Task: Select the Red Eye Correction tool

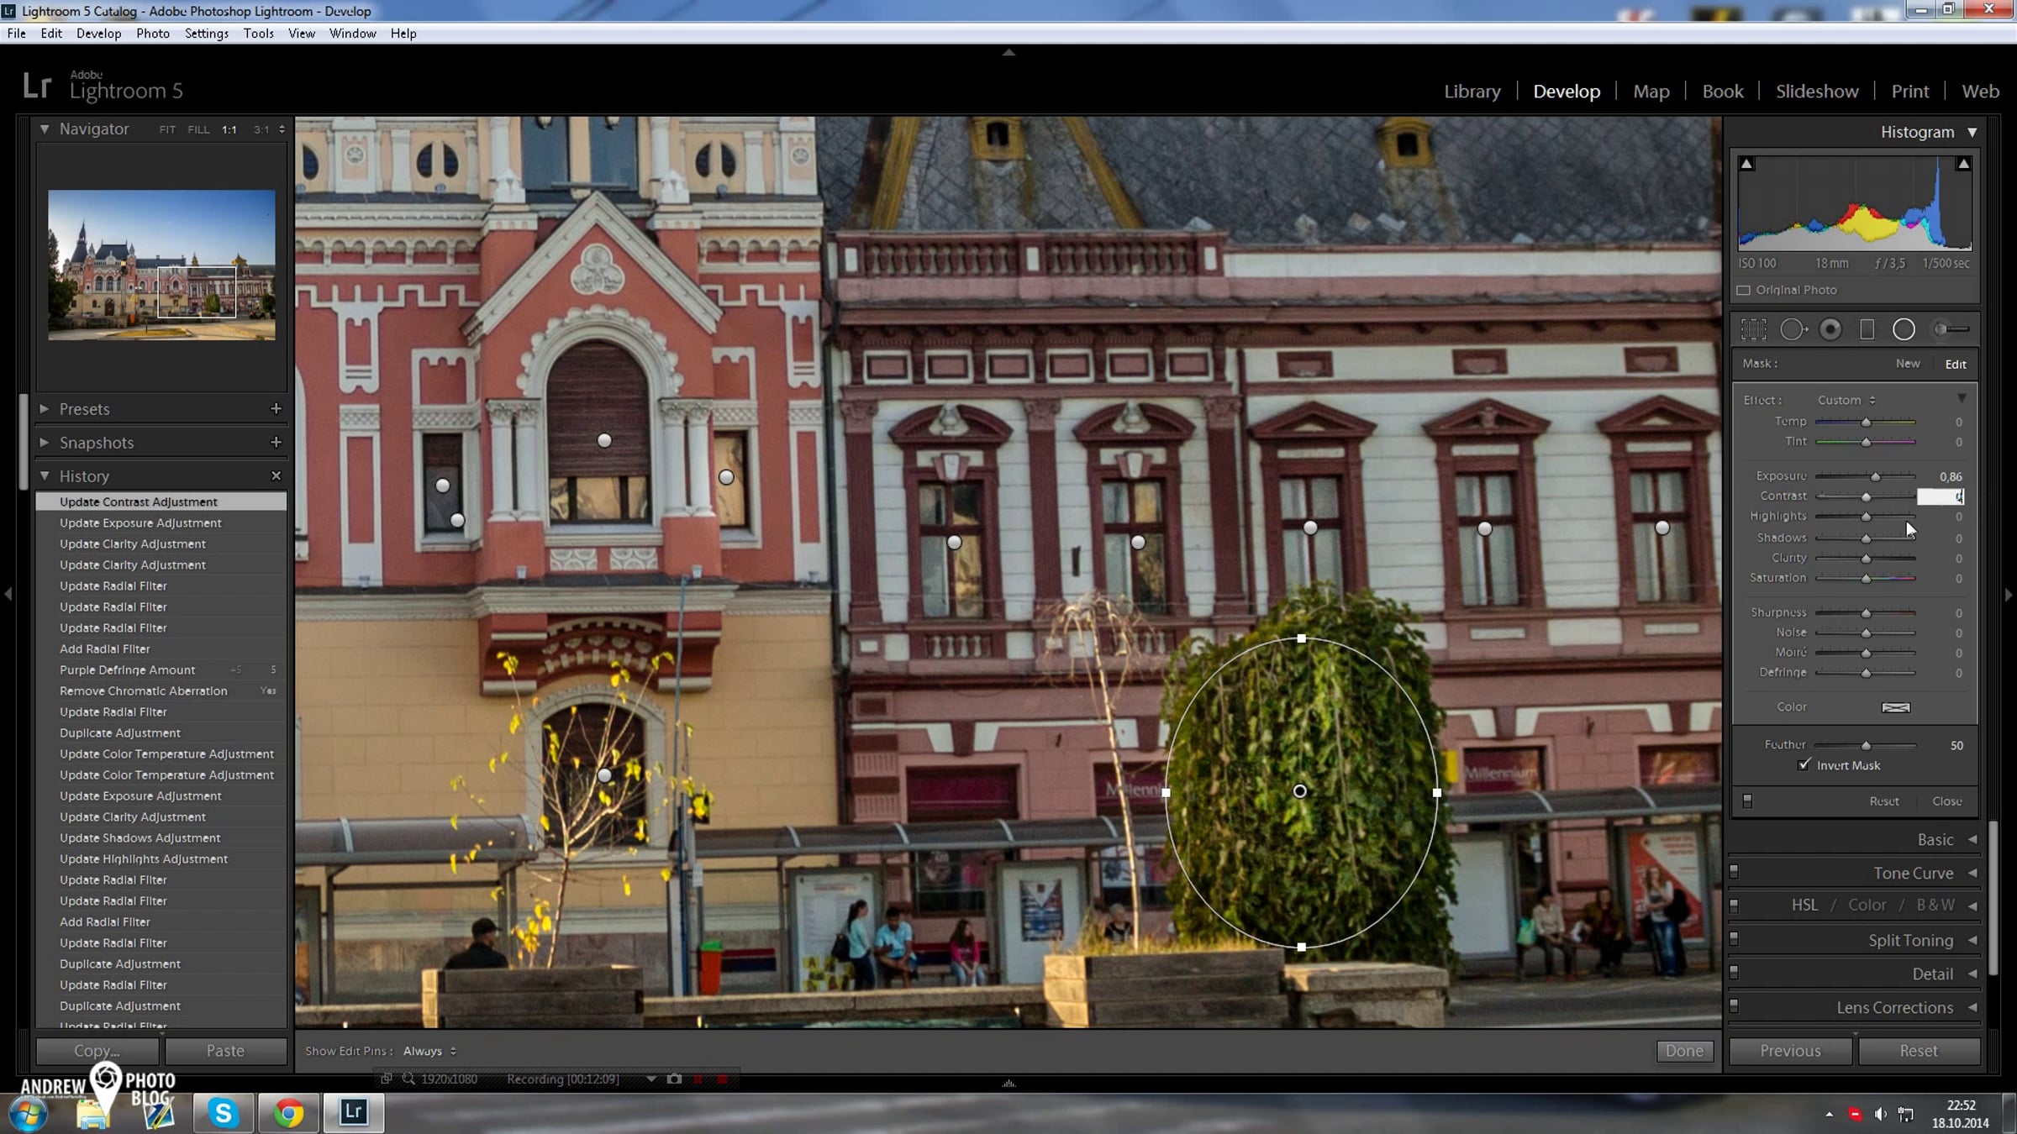Action: point(1830,329)
